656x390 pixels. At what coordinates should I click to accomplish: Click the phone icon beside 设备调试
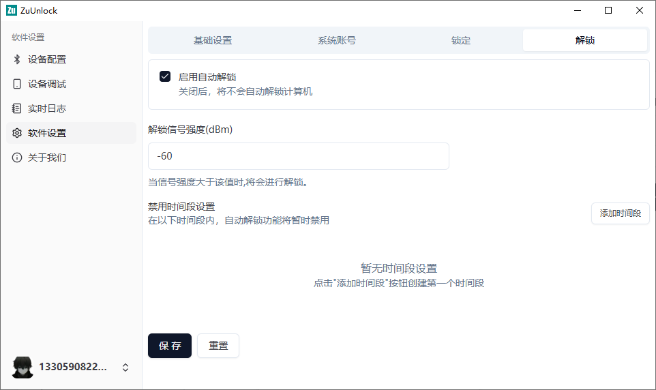coord(17,84)
